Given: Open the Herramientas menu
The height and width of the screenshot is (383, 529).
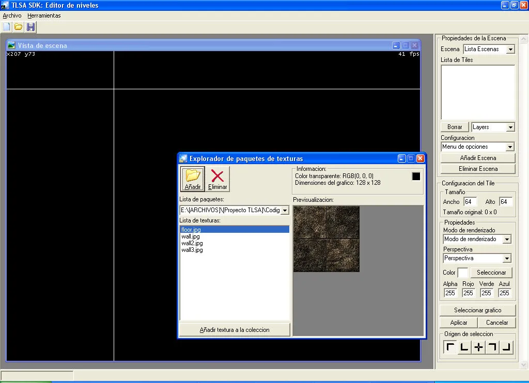Looking at the screenshot, I should [x=44, y=15].
